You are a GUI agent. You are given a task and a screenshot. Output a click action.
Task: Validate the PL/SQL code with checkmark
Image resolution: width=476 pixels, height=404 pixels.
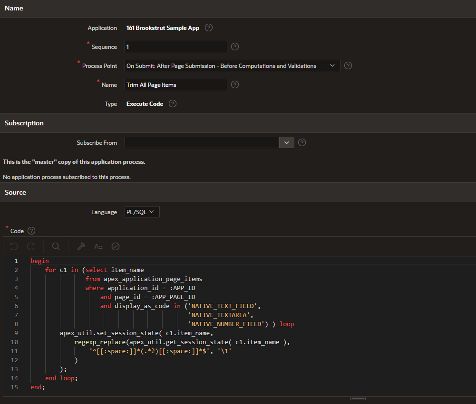pos(116,246)
